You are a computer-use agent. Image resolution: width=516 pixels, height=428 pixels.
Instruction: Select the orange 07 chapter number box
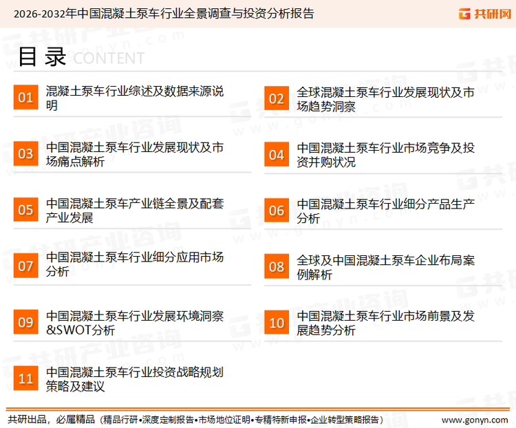25,266
